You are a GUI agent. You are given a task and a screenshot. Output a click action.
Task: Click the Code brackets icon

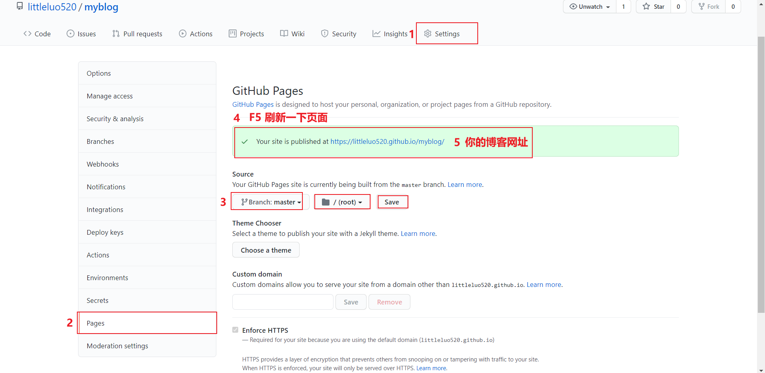pos(27,34)
